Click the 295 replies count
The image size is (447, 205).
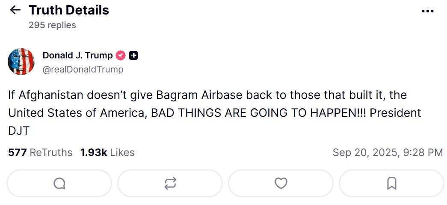point(52,25)
